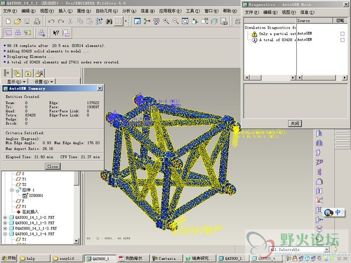
Task: Click the colorful results fringe icon
Action: coord(27,33)
